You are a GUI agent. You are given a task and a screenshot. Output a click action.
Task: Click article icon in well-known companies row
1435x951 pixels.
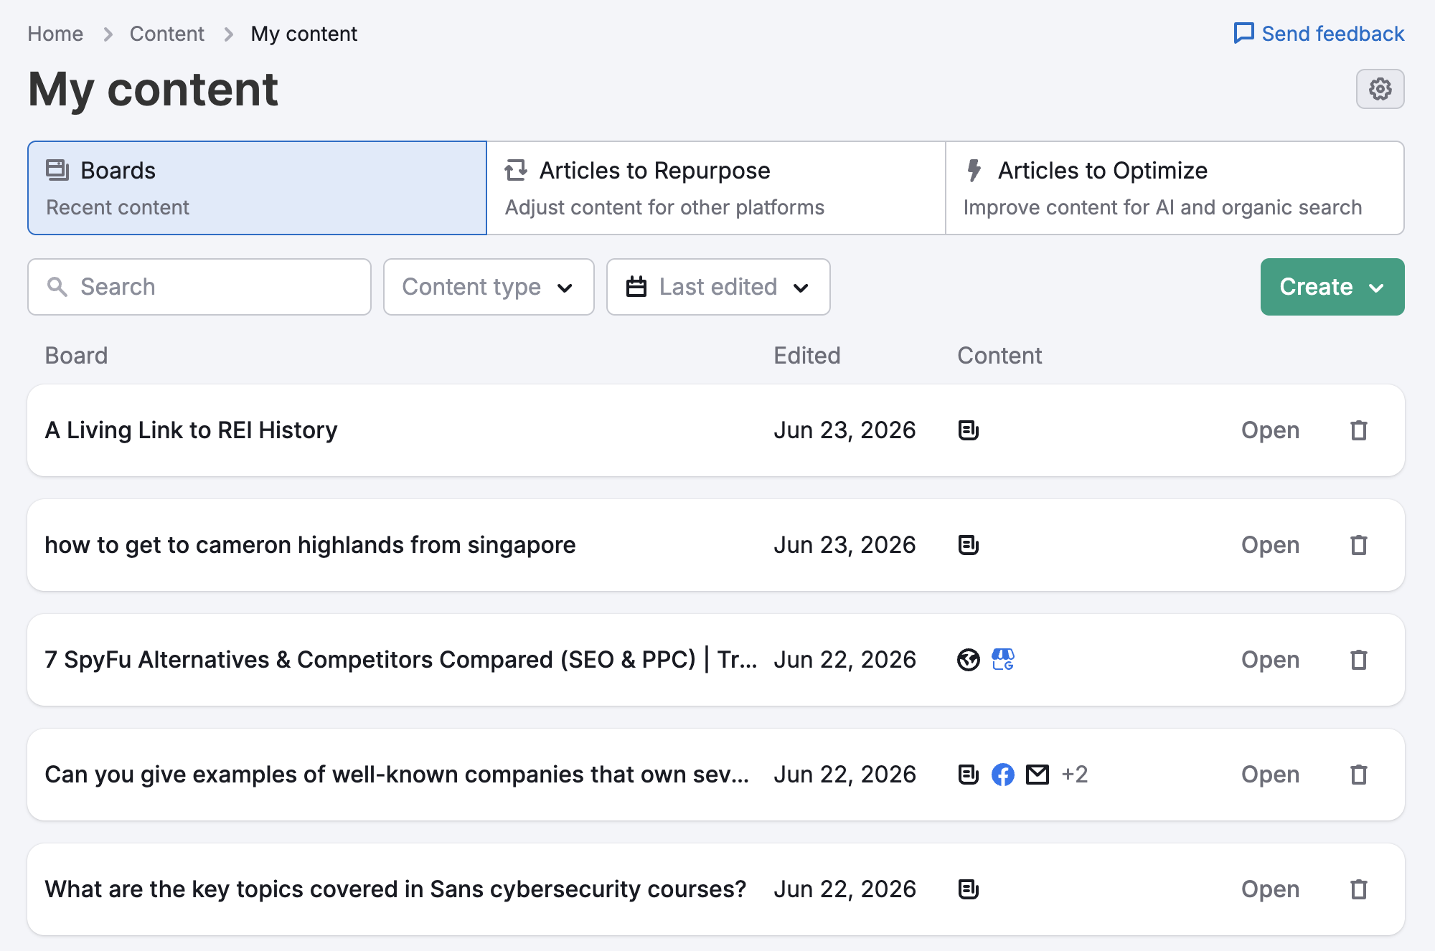(x=969, y=775)
